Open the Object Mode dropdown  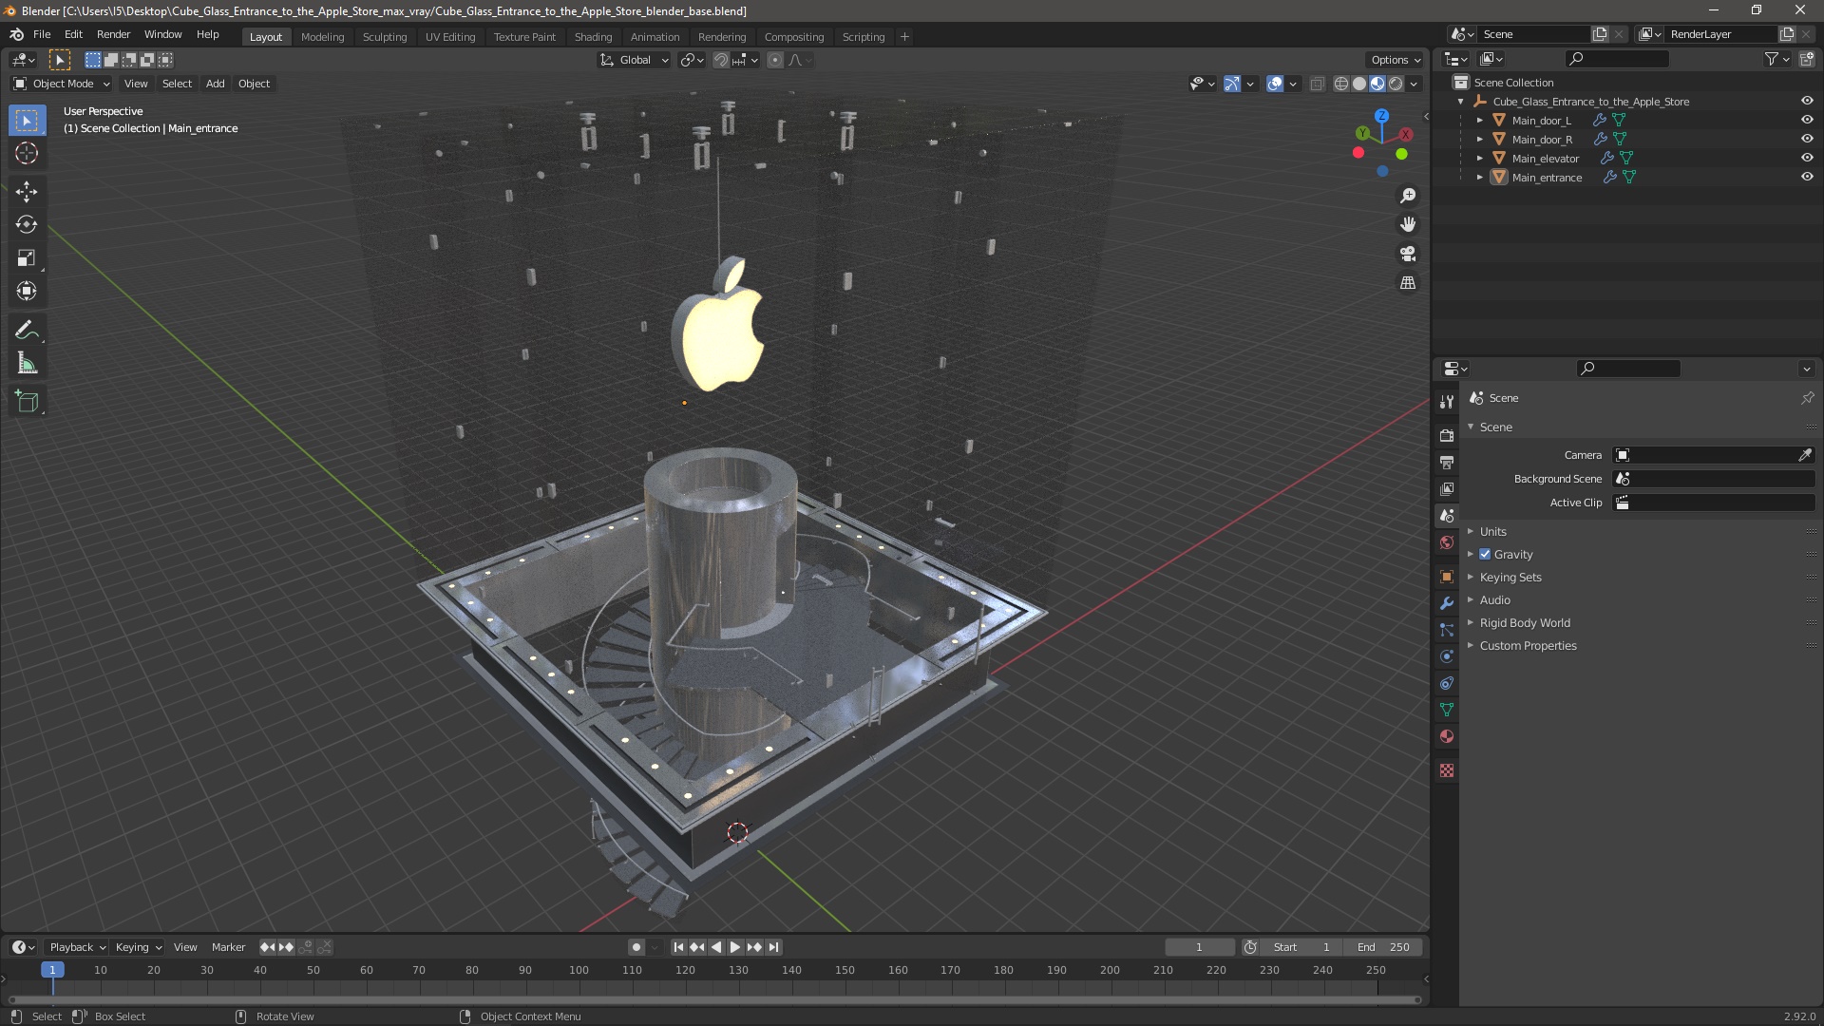click(x=62, y=84)
